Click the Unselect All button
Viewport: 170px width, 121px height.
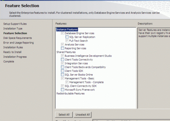coord(83,115)
